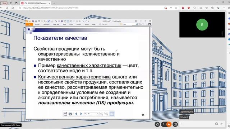Screen dimensions: 230x129
Task: Open the Foxit user account dropdown
Action: [150, 24]
